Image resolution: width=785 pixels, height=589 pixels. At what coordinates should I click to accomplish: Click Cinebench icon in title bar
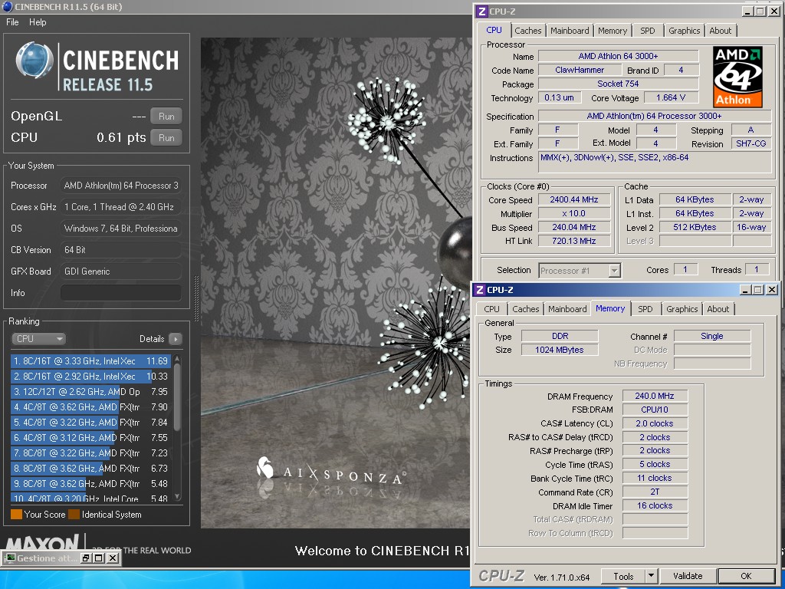point(8,6)
